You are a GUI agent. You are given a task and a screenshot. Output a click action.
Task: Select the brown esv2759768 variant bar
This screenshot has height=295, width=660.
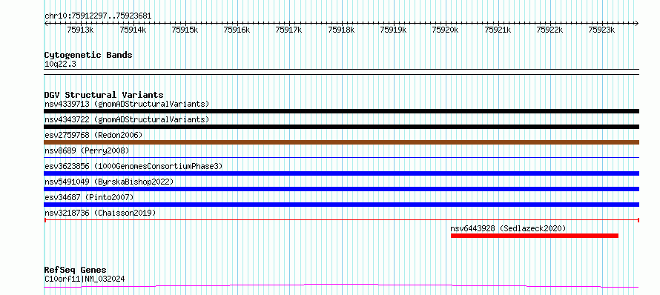point(341,142)
